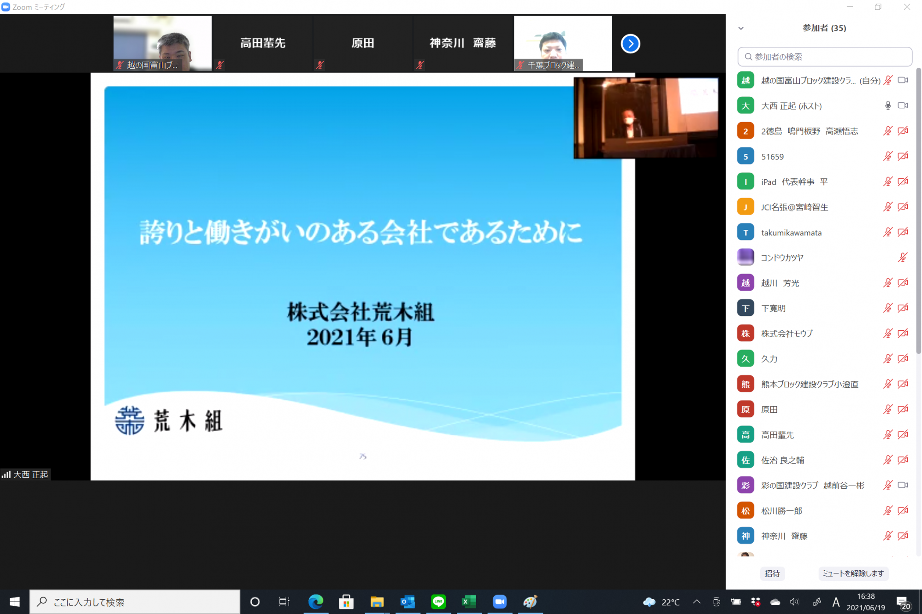
Task: Open Windows Task View
Action: point(284,602)
